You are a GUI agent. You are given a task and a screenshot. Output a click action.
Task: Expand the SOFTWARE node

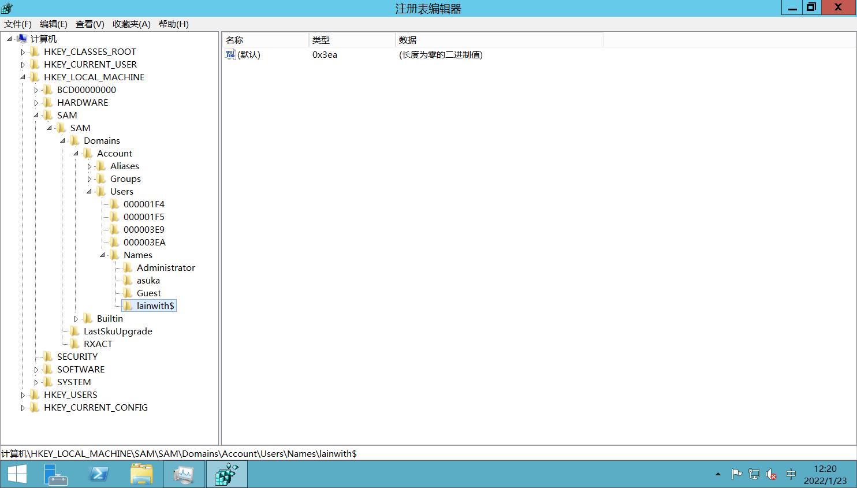pyautogui.click(x=36, y=370)
